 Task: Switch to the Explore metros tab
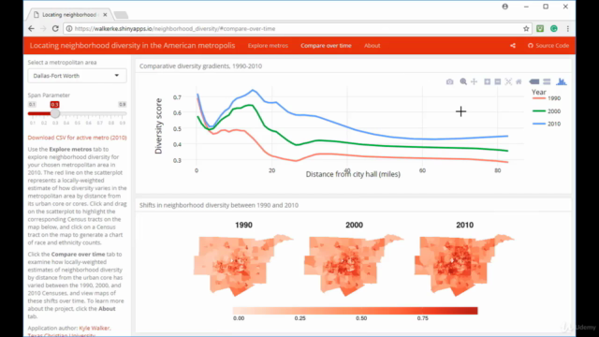pos(268,46)
